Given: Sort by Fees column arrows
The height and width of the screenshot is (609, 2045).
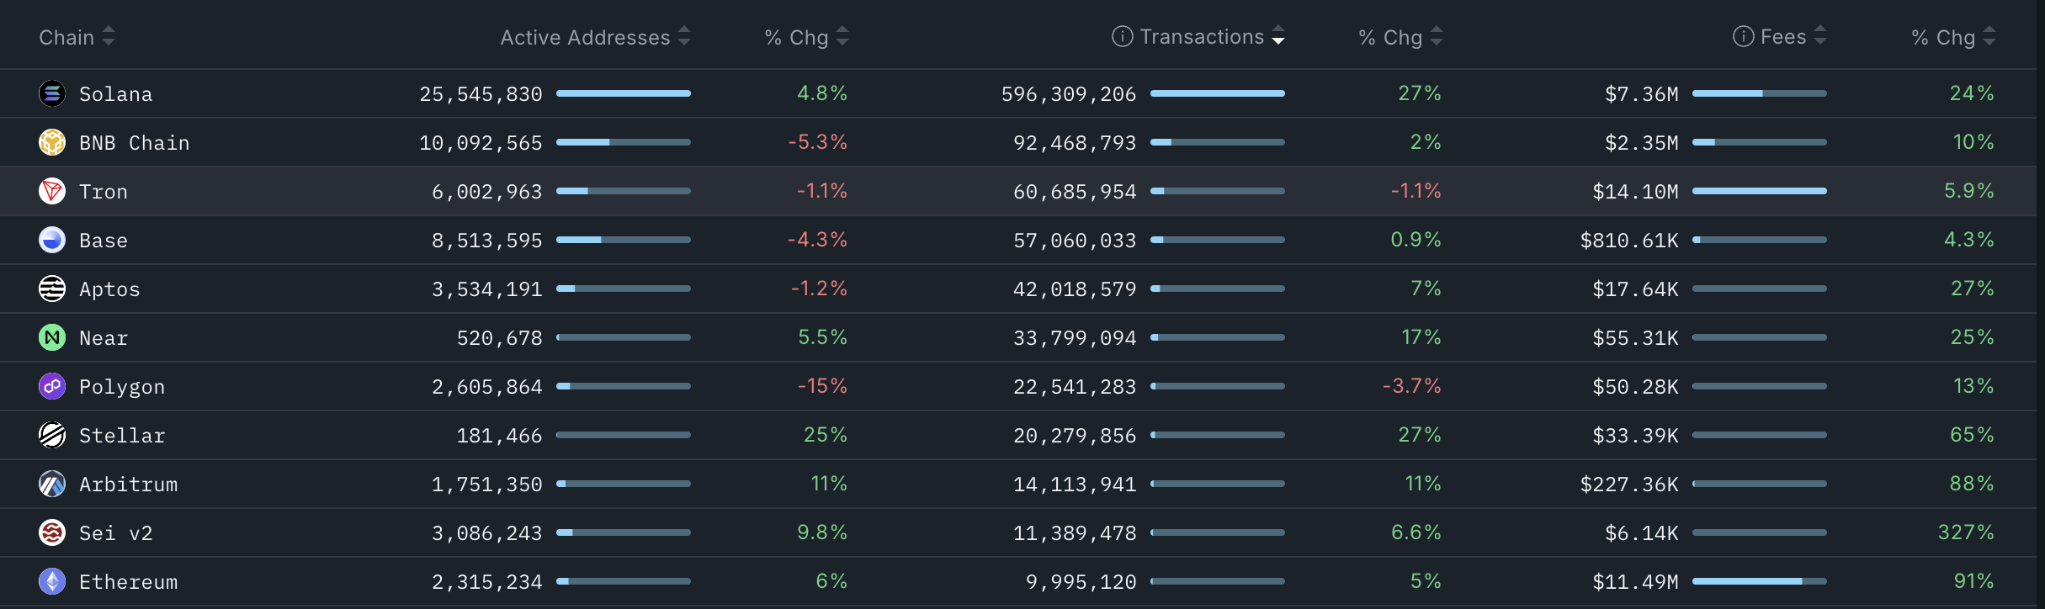Looking at the screenshot, I should point(1820,36).
